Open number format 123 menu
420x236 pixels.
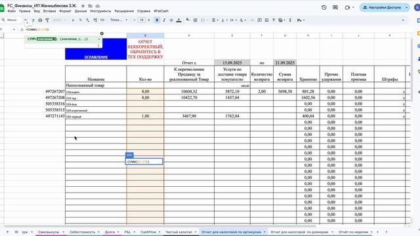pos(102,20)
